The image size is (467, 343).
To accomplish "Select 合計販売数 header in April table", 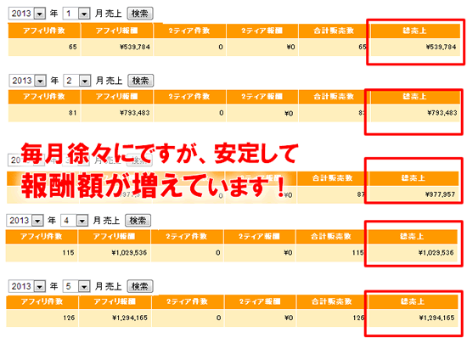I will [331, 237].
